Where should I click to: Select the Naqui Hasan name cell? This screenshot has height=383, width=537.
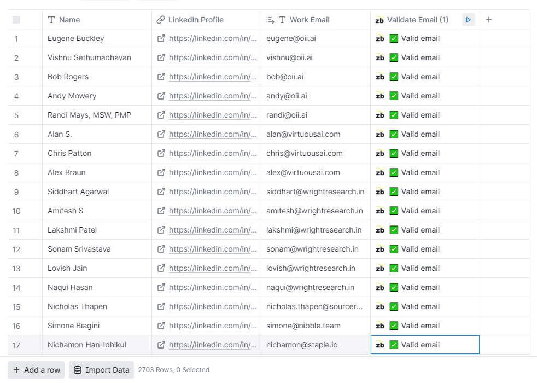point(70,288)
